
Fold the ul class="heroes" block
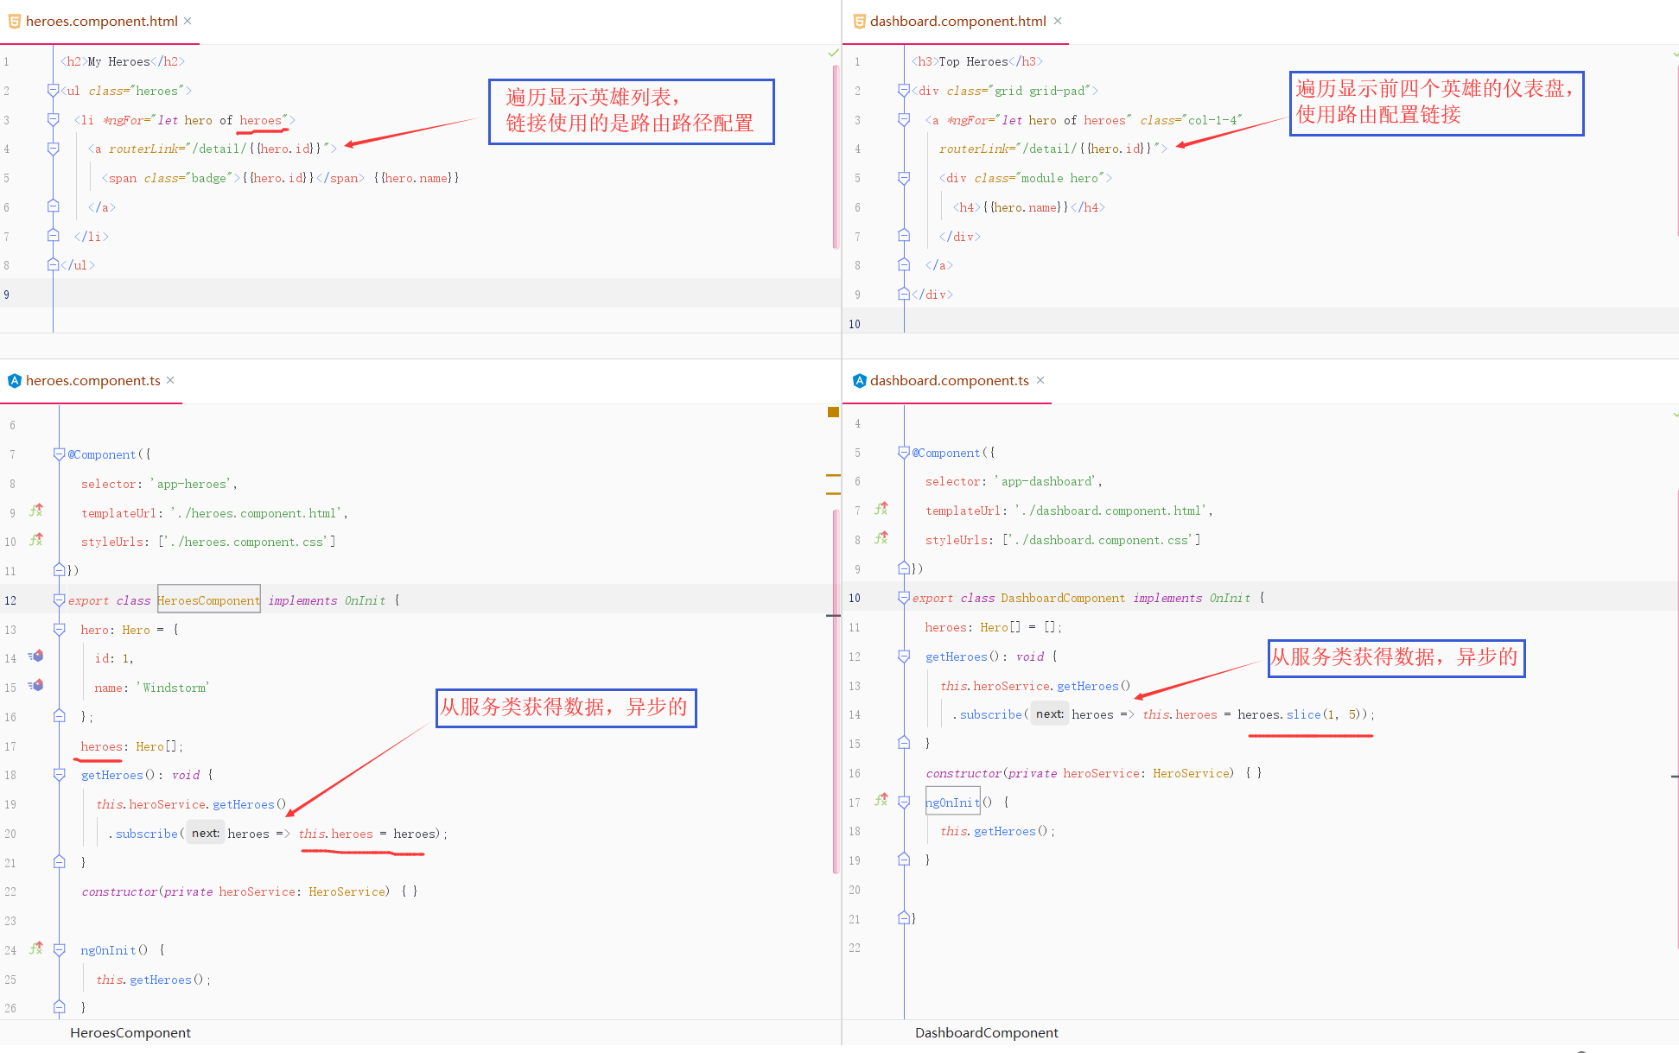[x=53, y=90]
